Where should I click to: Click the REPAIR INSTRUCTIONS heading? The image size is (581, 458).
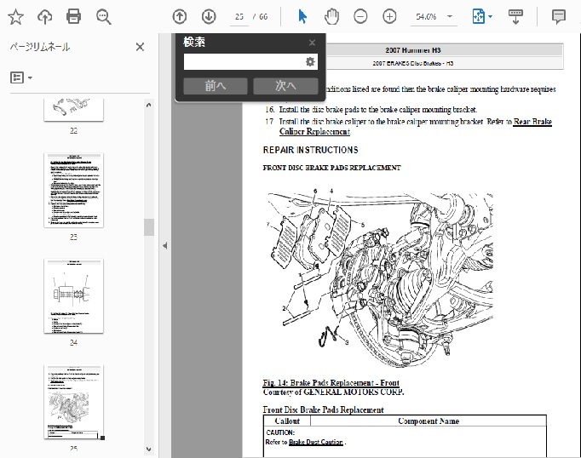tap(310, 150)
